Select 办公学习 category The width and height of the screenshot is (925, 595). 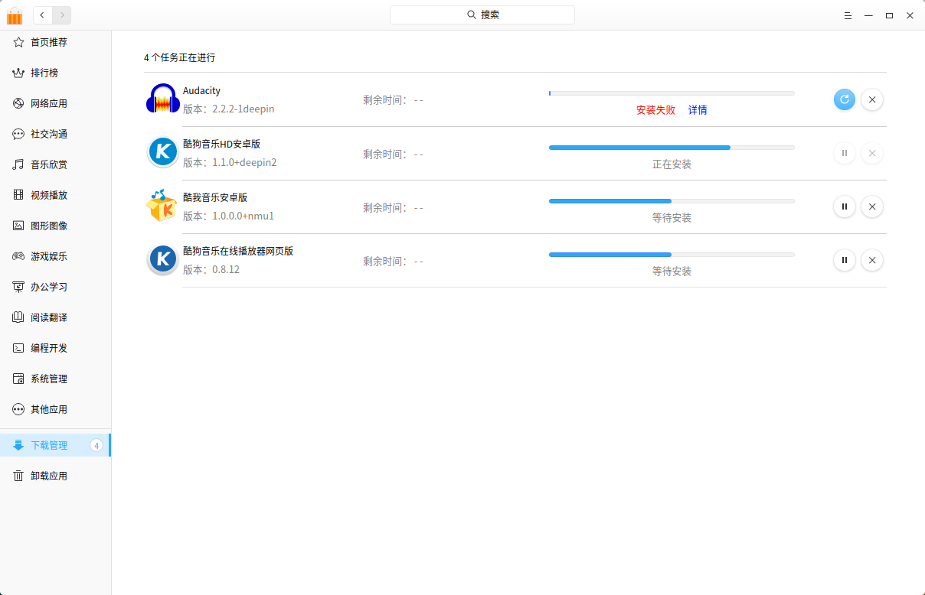[55, 287]
